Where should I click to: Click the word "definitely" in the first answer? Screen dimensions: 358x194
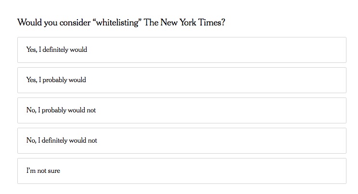pos(57,49)
